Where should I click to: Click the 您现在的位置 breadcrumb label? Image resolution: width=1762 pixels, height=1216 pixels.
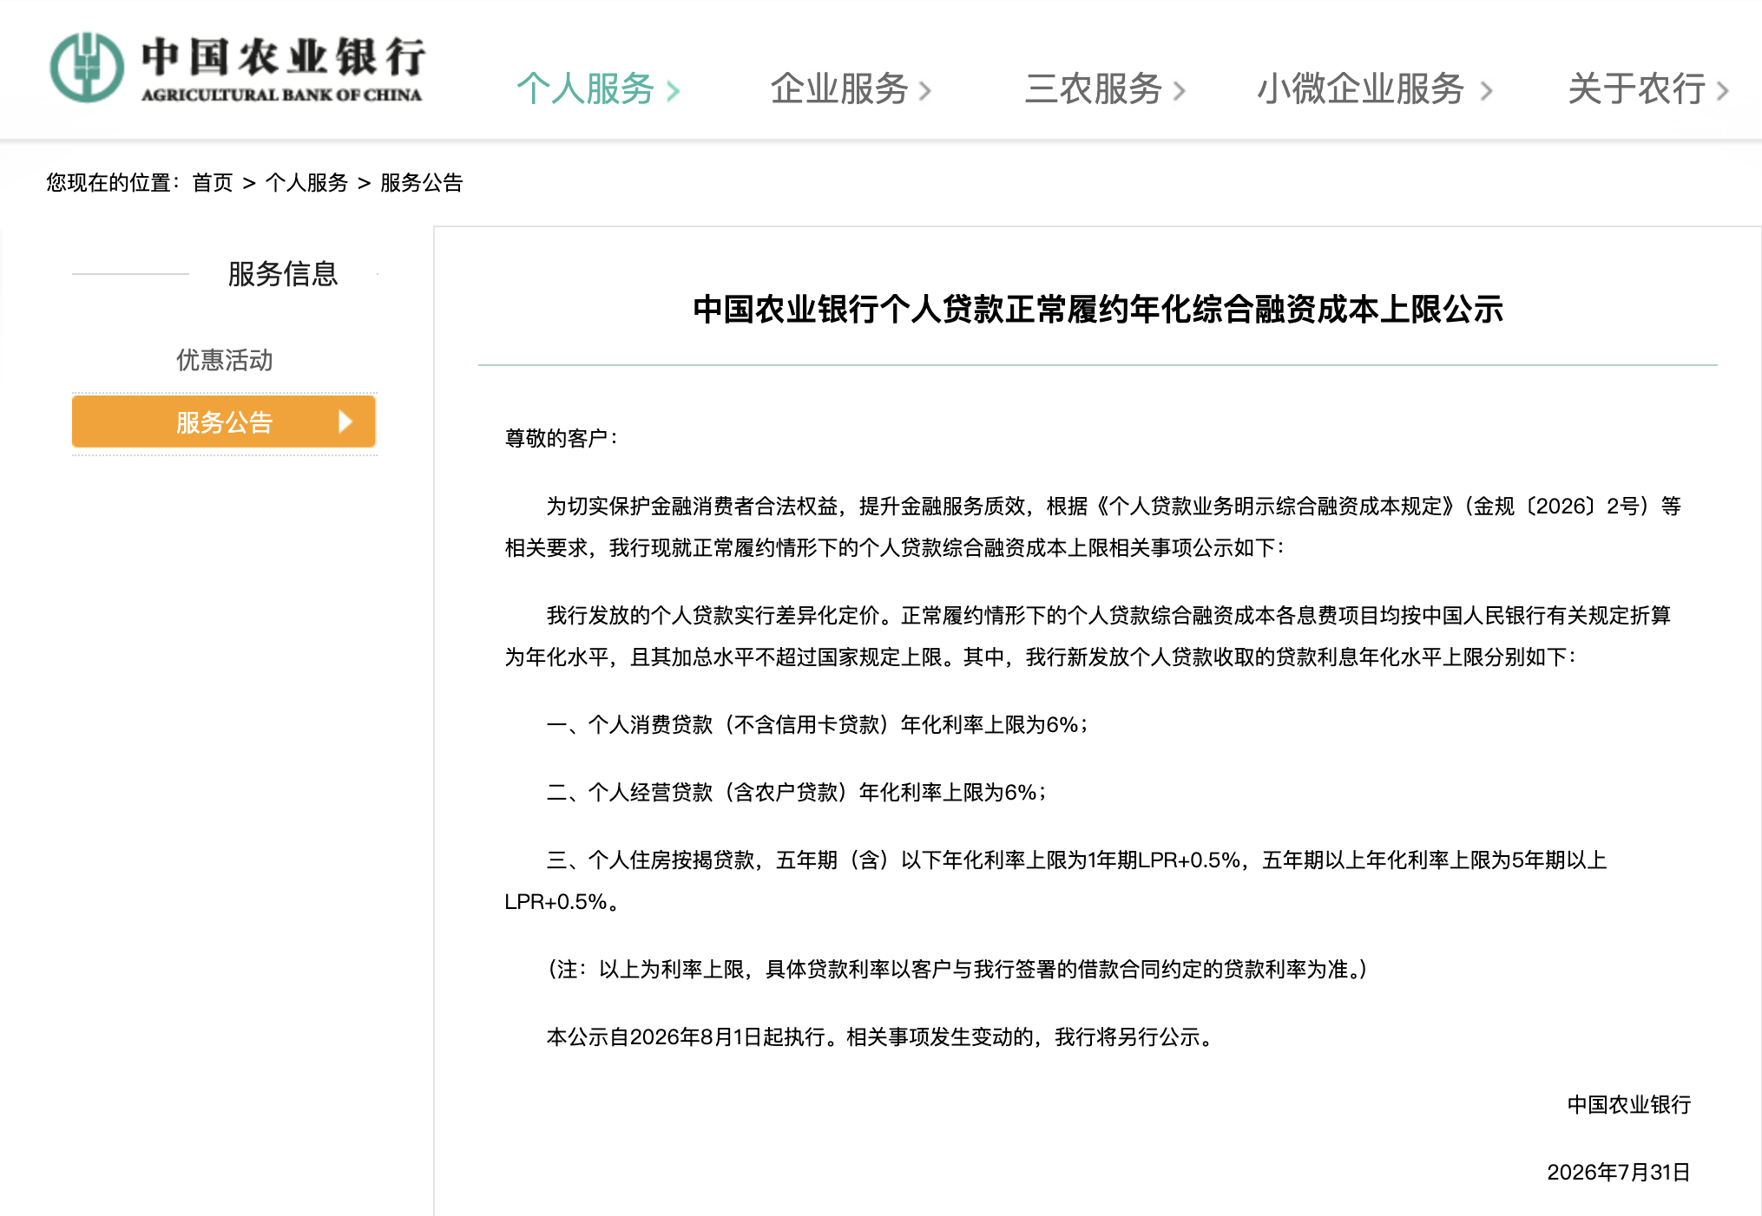(113, 182)
